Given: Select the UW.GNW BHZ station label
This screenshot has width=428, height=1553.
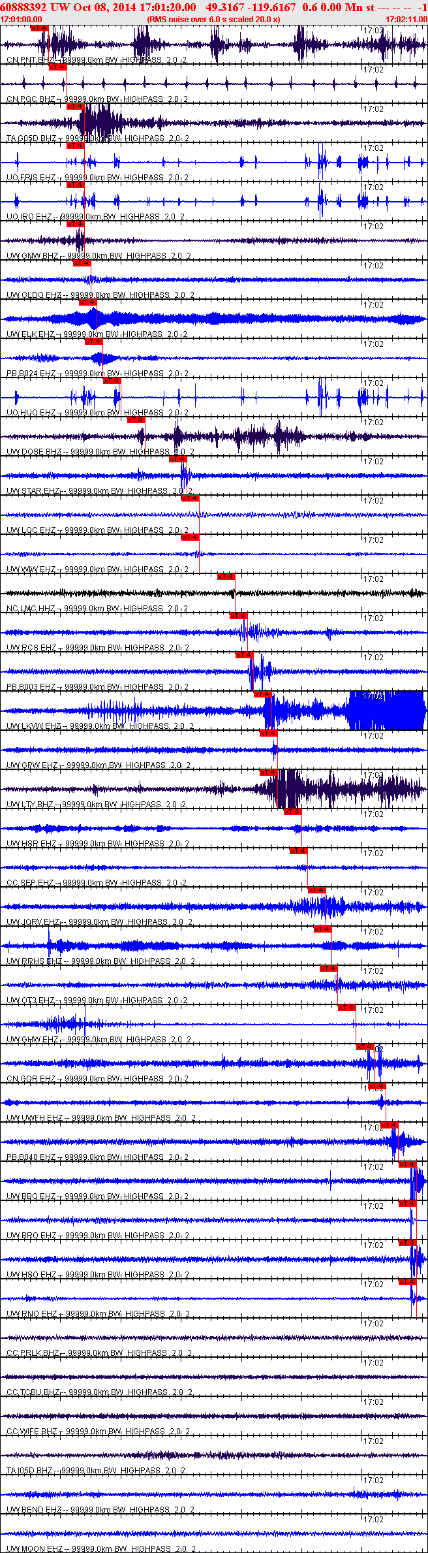Looking at the screenshot, I should (33, 256).
